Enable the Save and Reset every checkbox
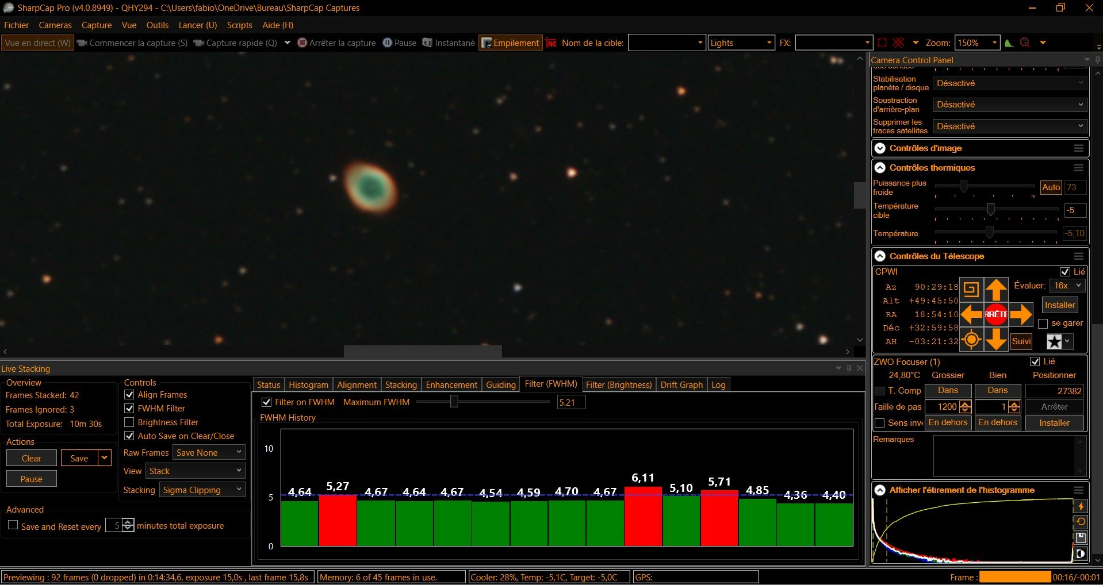 (x=13, y=525)
